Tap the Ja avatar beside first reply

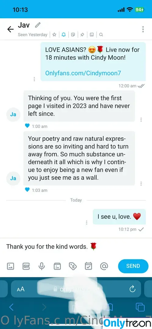(x=13, y=115)
